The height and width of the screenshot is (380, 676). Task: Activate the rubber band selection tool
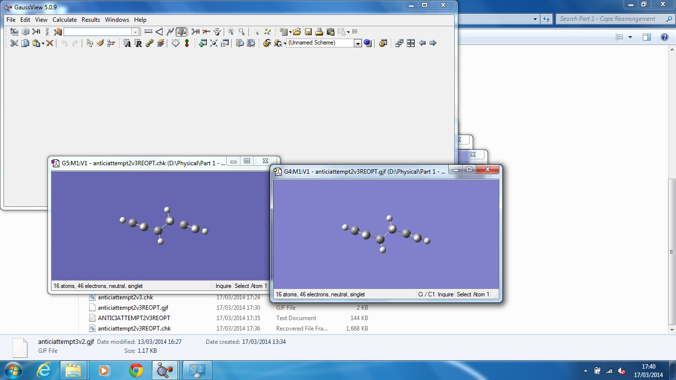click(242, 32)
